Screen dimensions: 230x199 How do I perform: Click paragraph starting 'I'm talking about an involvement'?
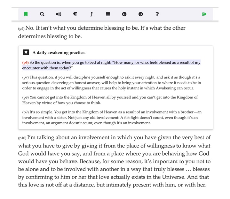115,161
